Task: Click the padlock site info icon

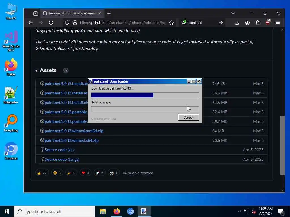Action: click(75, 23)
